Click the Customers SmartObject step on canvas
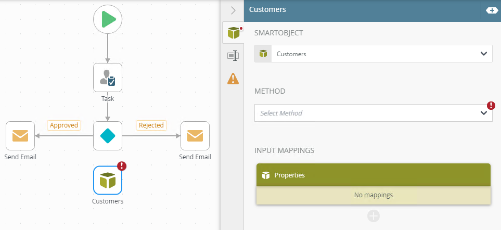The height and width of the screenshot is (230, 501). coord(108,180)
